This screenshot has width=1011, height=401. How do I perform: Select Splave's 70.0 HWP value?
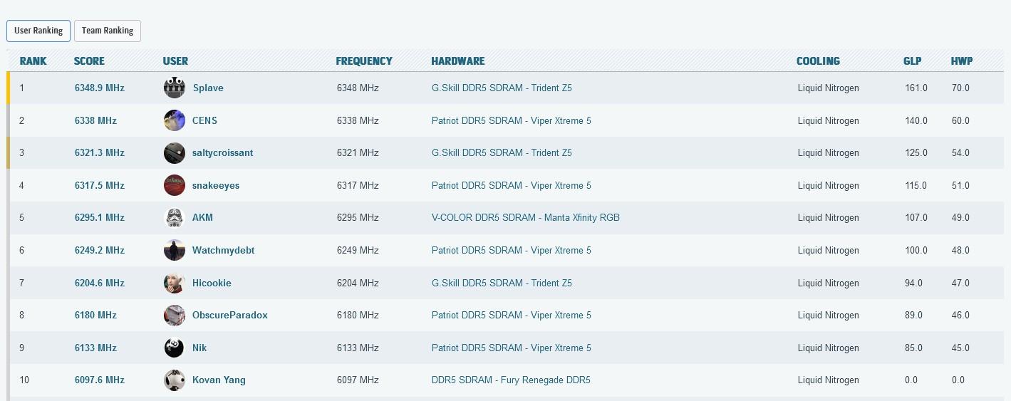[x=960, y=88]
